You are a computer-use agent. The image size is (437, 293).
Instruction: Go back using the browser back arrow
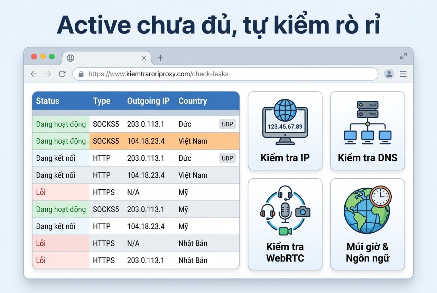(34, 74)
